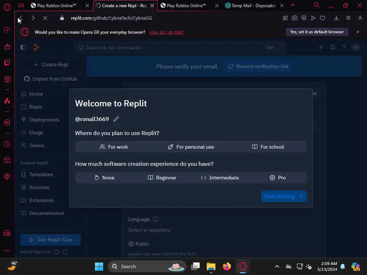
Task: Click the snapshot camera icon
Action: click(295, 18)
